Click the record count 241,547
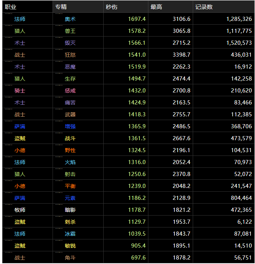The image size is (255, 264). tap(241, 186)
